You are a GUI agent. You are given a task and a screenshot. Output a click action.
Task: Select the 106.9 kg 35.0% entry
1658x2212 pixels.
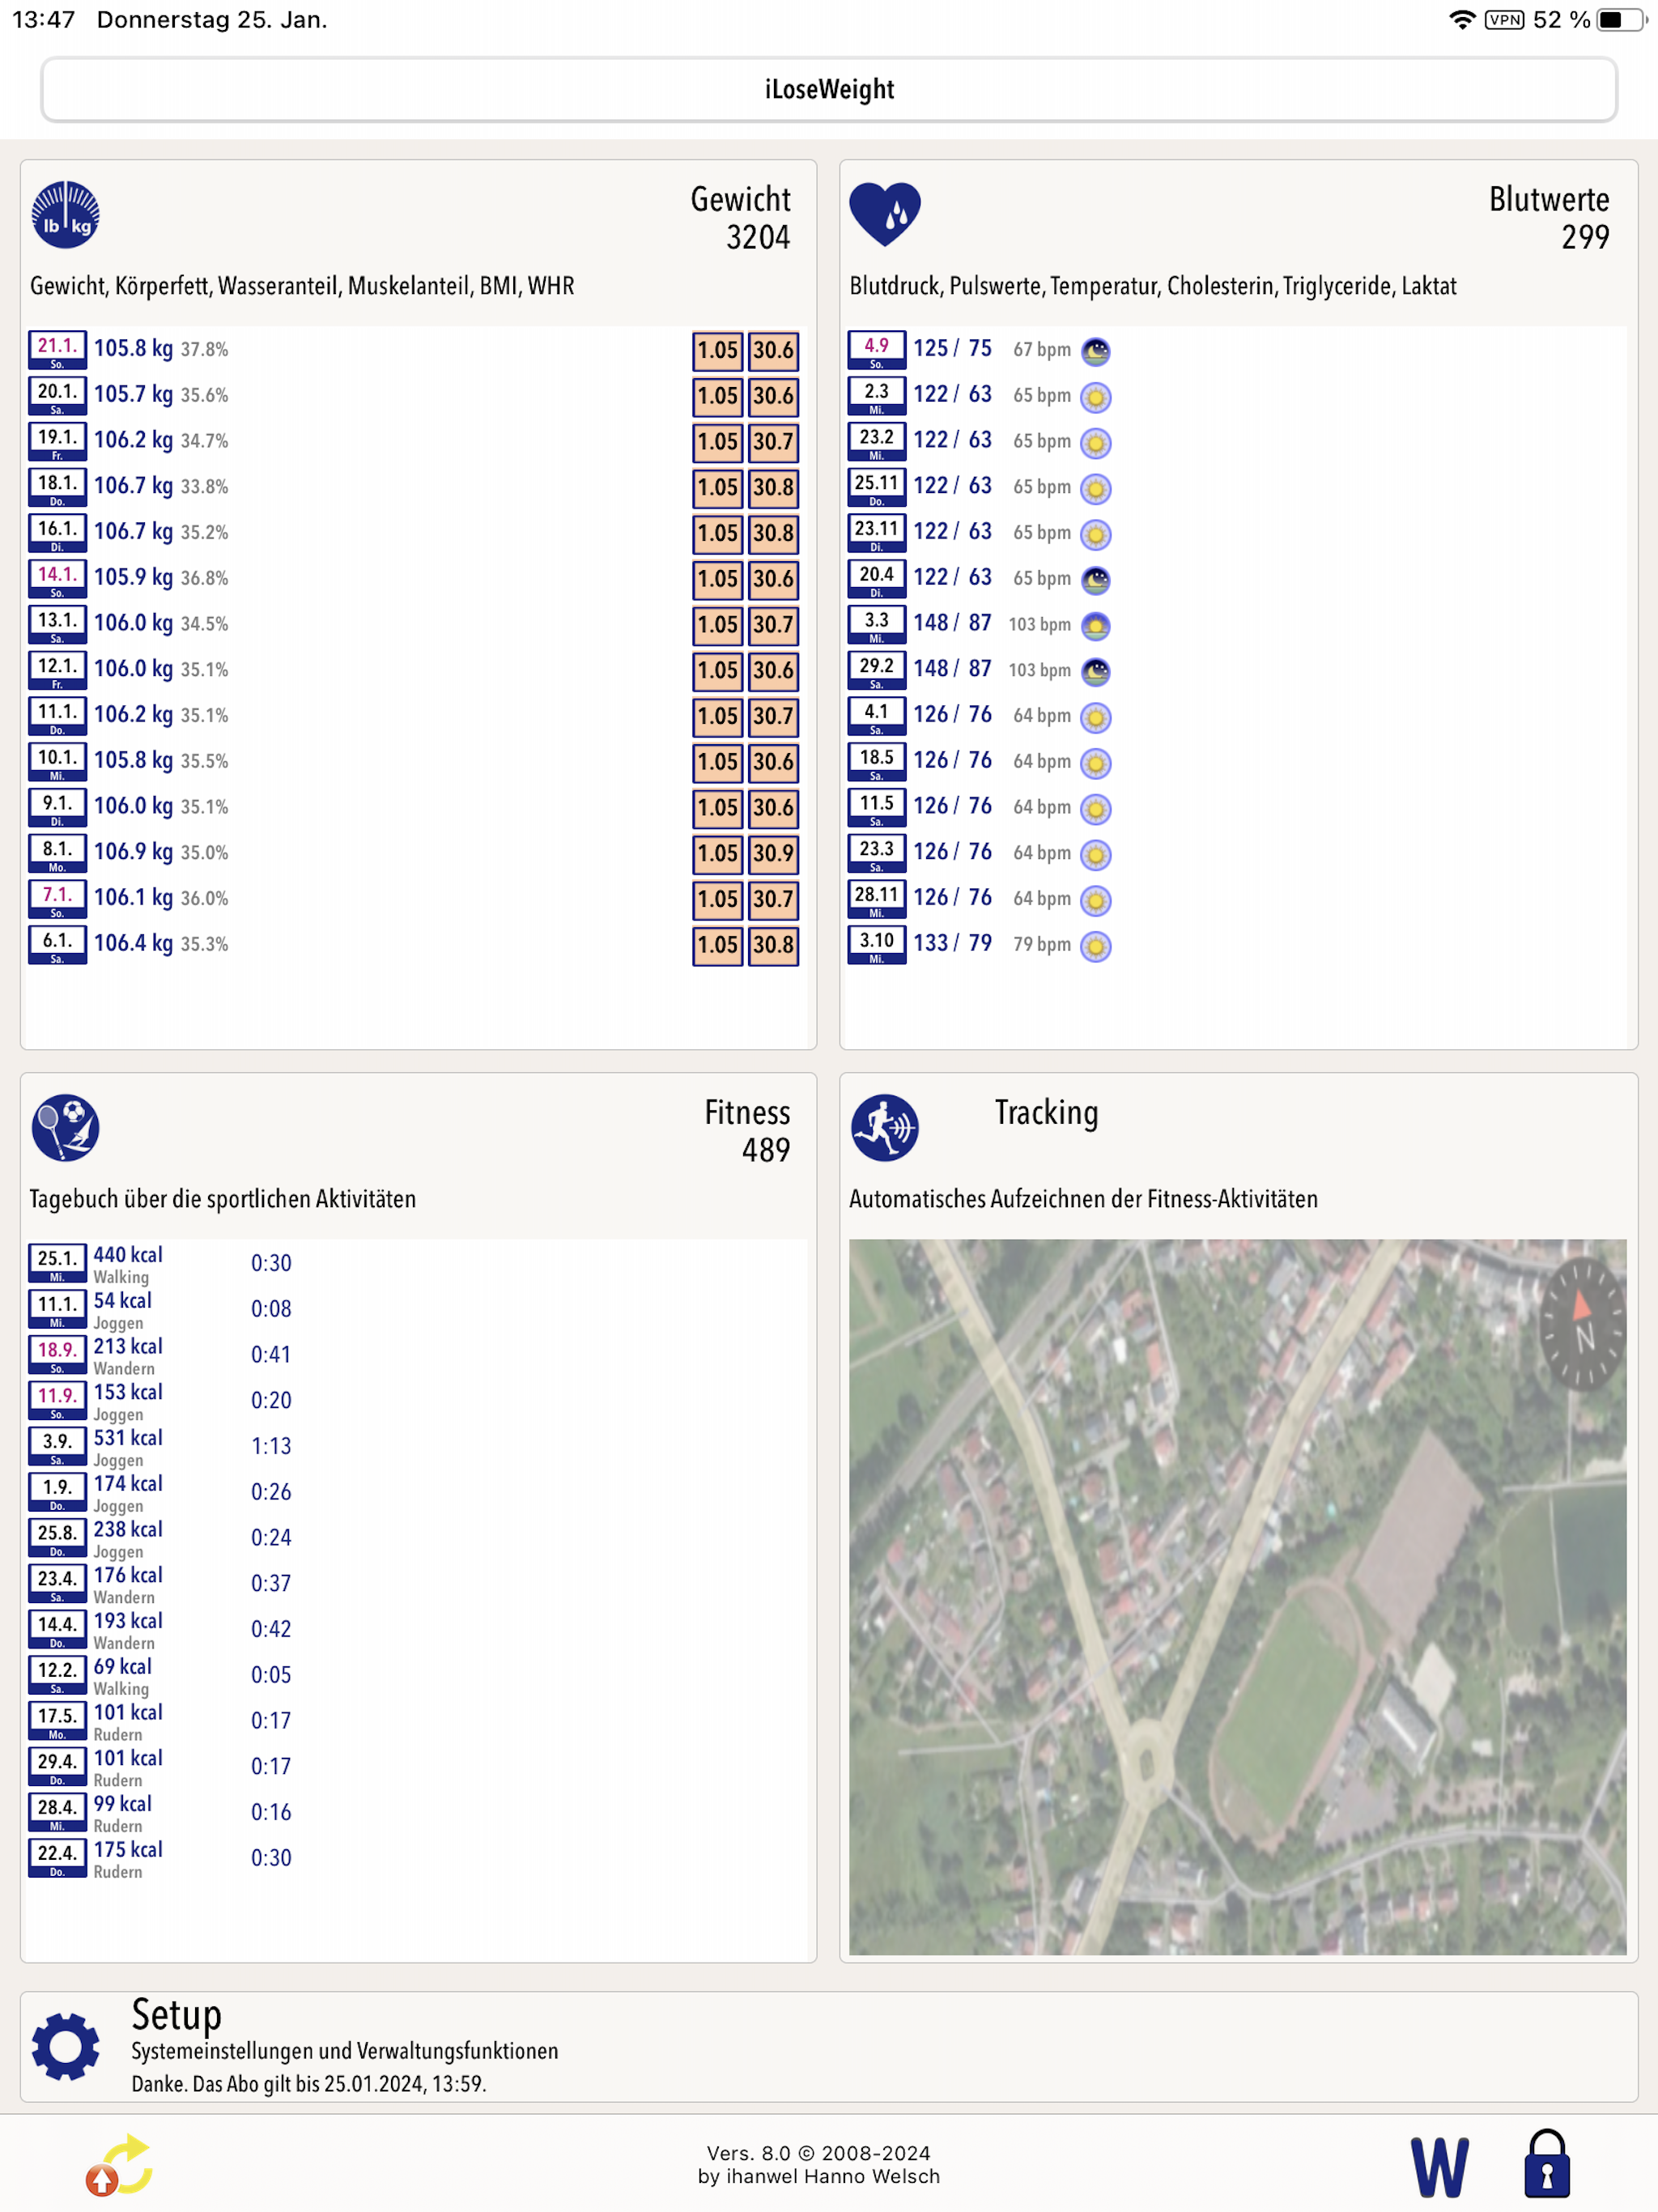(414, 854)
